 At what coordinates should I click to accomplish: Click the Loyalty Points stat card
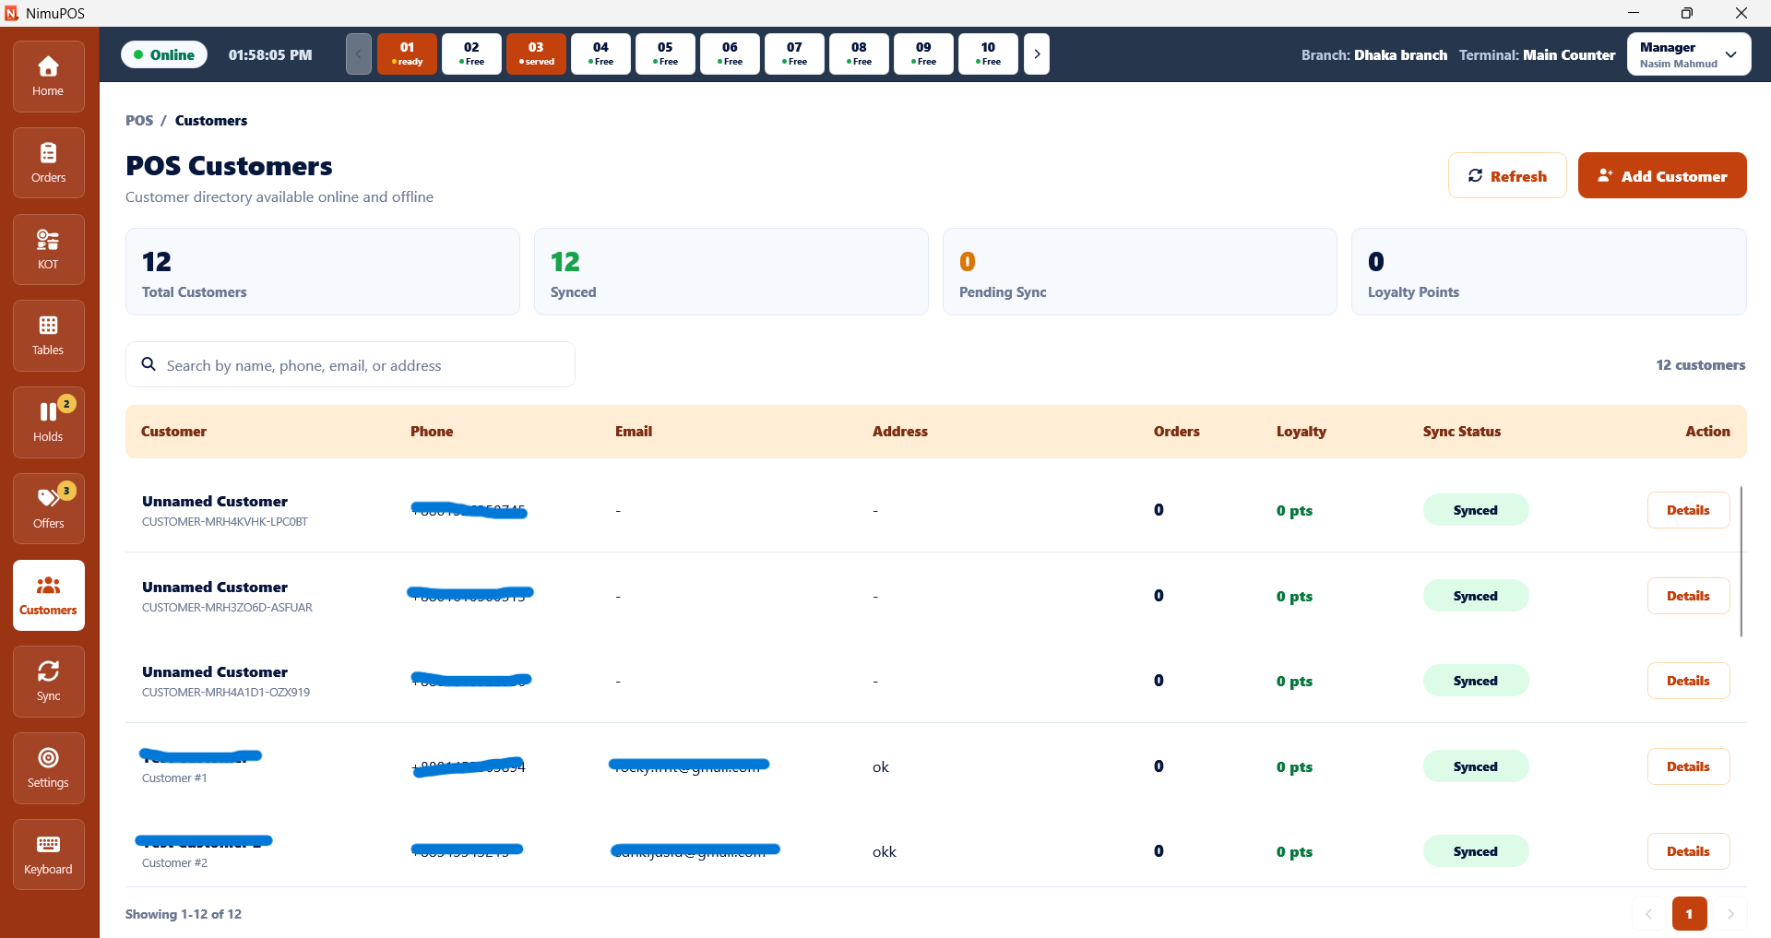pyautogui.click(x=1549, y=272)
